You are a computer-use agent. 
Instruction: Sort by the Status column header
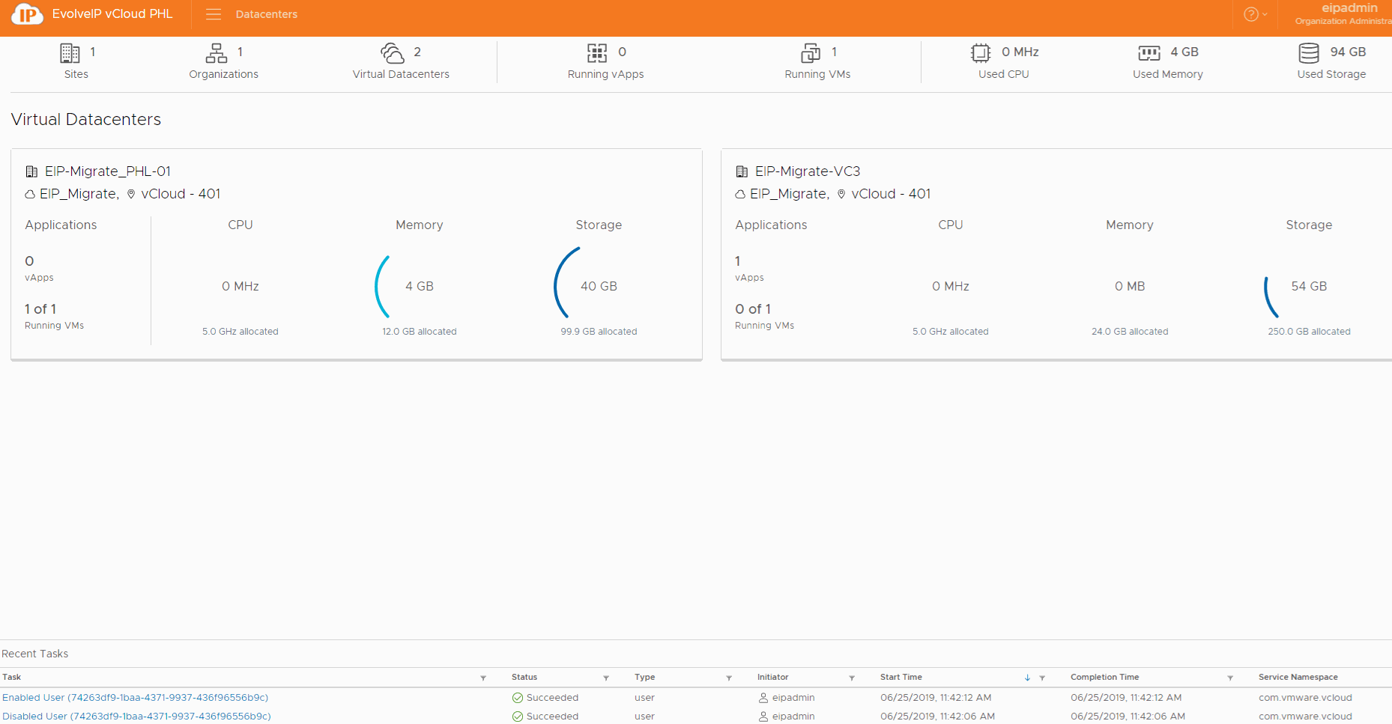pyautogui.click(x=524, y=677)
